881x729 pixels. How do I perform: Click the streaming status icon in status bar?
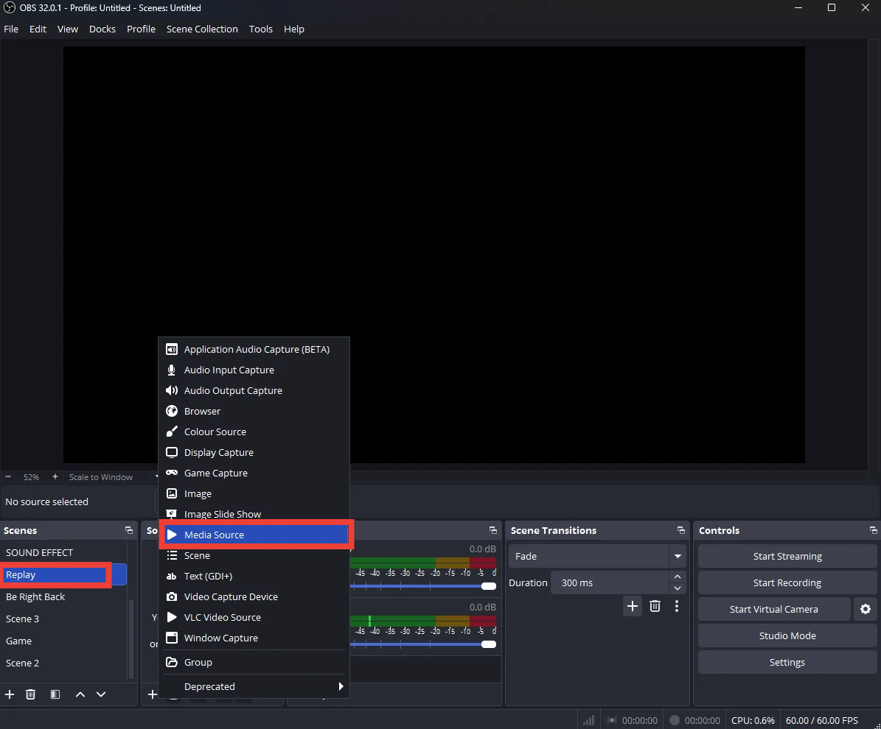(x=612, y=720)
